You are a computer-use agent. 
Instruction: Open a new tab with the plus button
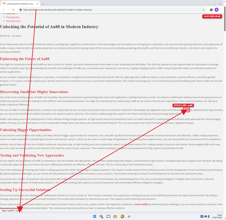43,5
